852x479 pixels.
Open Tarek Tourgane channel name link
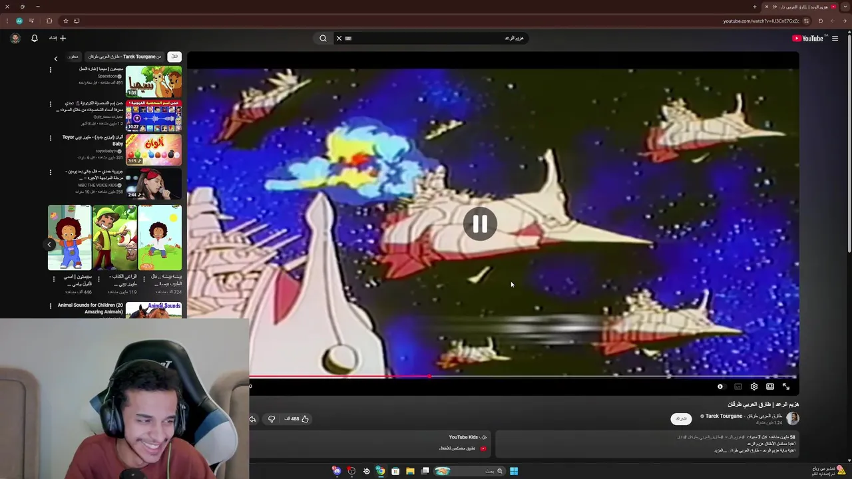tap(744, 416)
